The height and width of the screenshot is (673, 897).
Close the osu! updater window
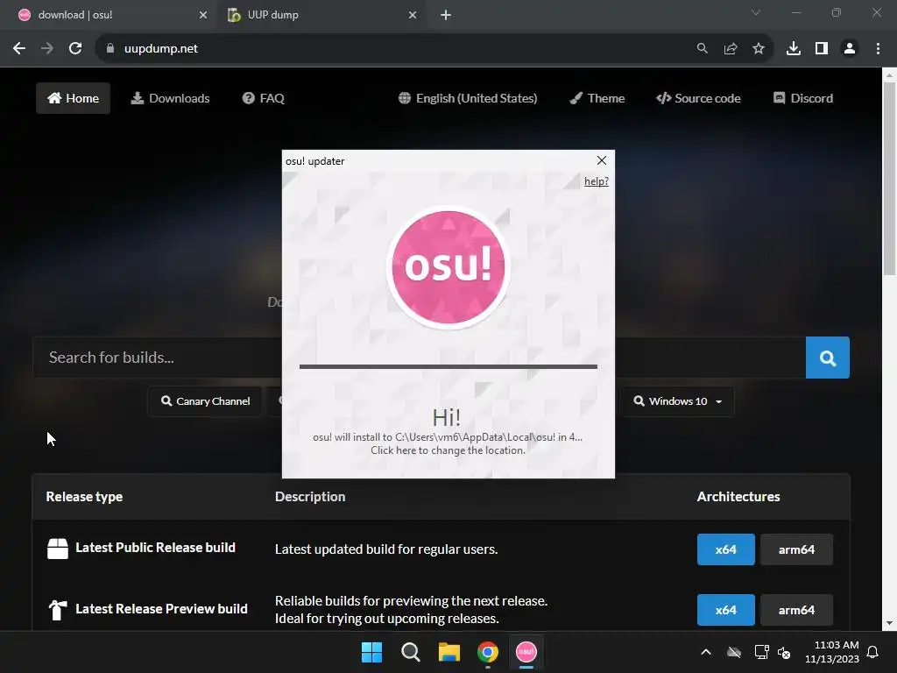pos(601,161)
